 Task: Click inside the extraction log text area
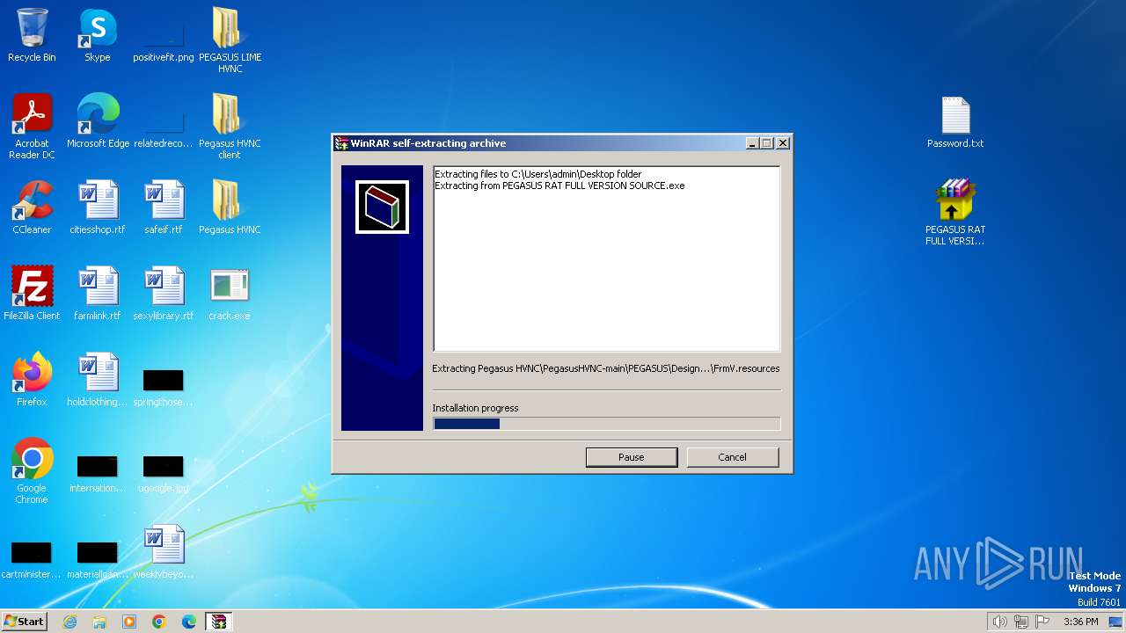[606, 259]
